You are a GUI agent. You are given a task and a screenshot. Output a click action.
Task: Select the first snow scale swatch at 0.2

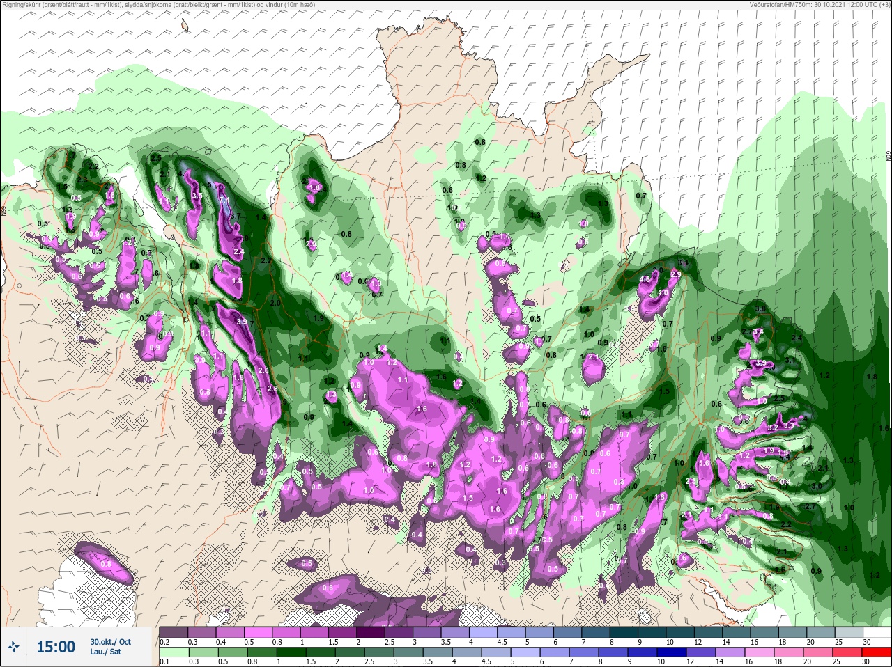(x=174, y=632)
